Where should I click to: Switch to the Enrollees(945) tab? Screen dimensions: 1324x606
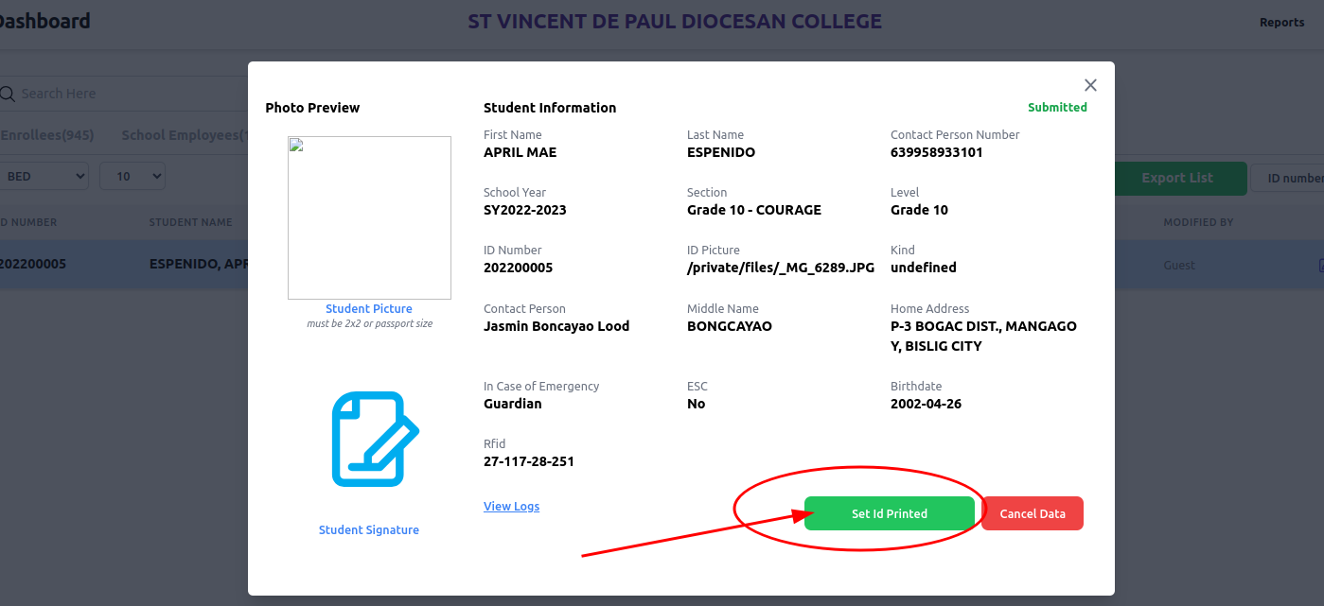[x=47, y=135]
